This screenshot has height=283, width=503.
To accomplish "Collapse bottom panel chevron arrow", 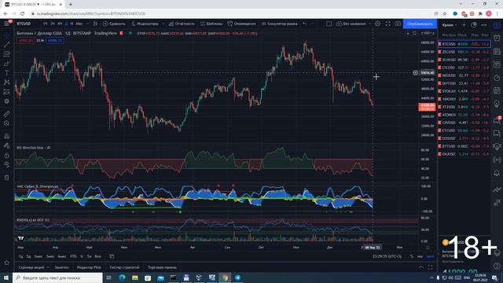I will (x=421, y=267).
